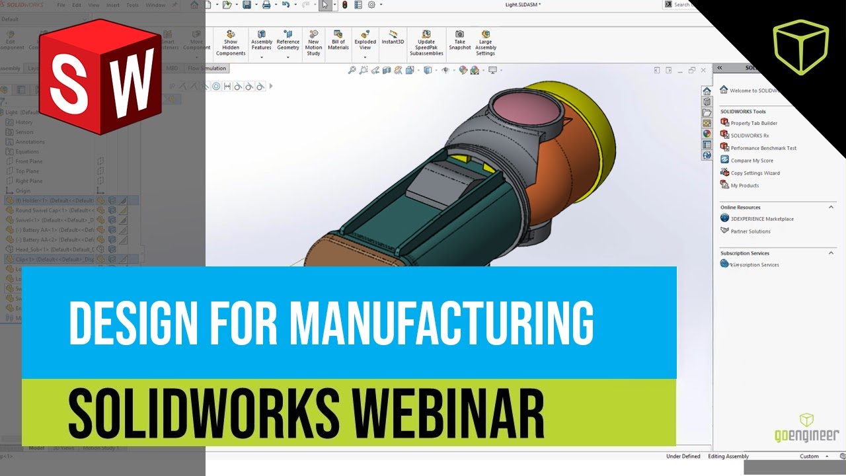Click Update SpeedPak Subassemblies

[x=426, y=43]
